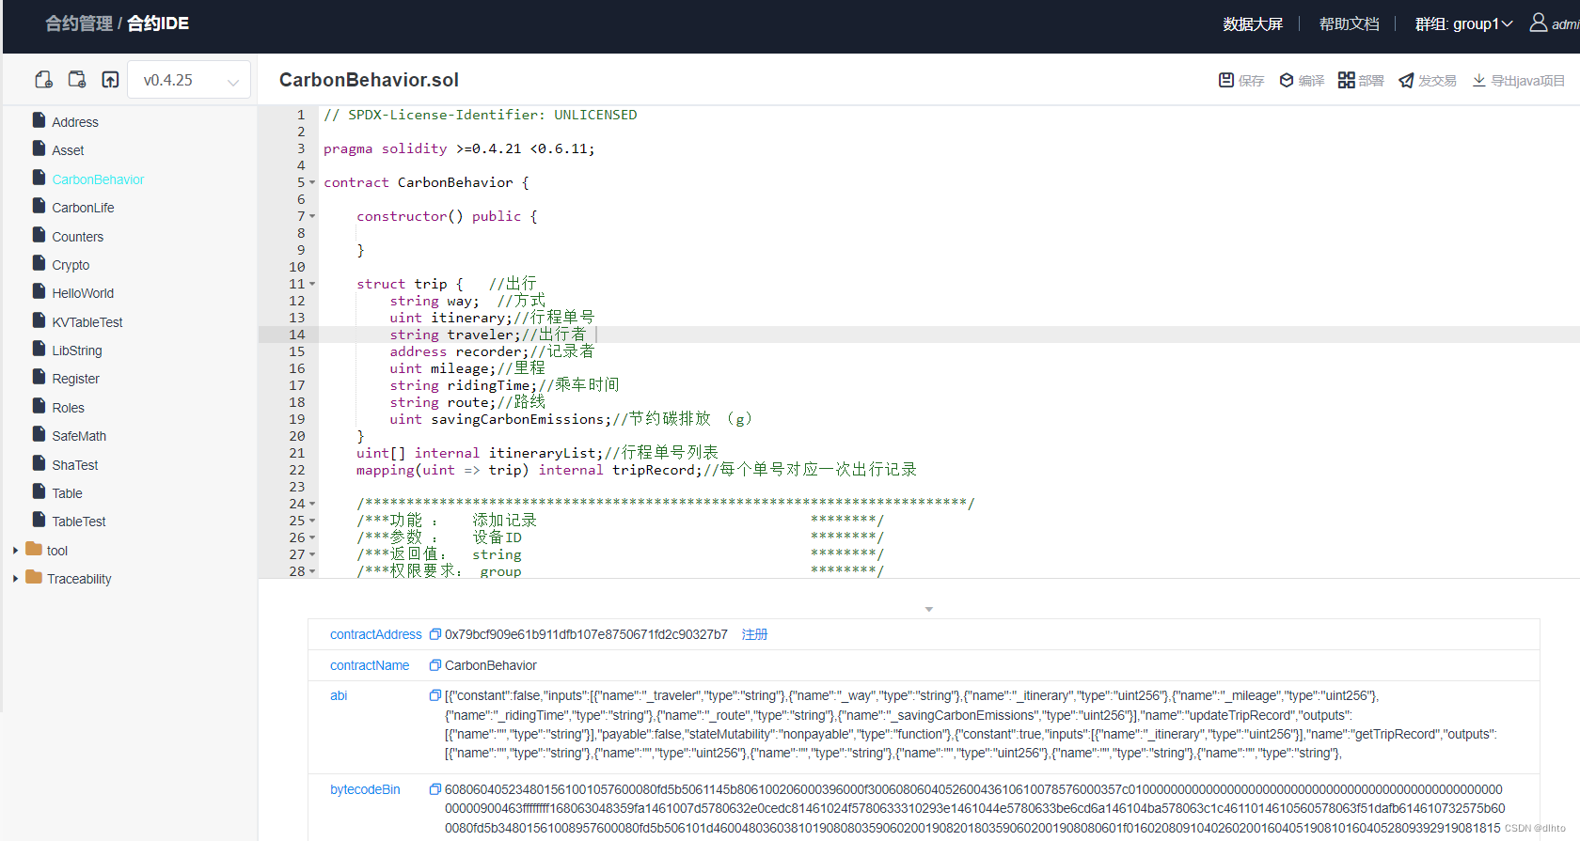Expand the tool folder

pyautogui.click(x=15, y=551)
